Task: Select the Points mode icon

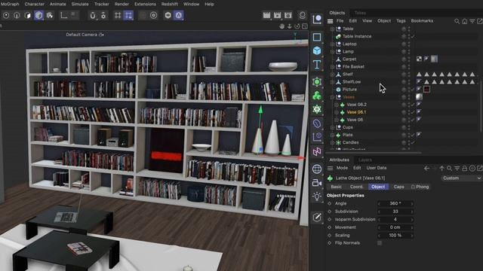Action: point(6,15)
